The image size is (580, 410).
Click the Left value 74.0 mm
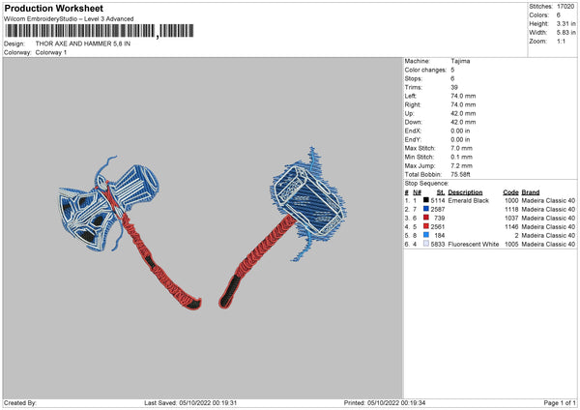463,96
